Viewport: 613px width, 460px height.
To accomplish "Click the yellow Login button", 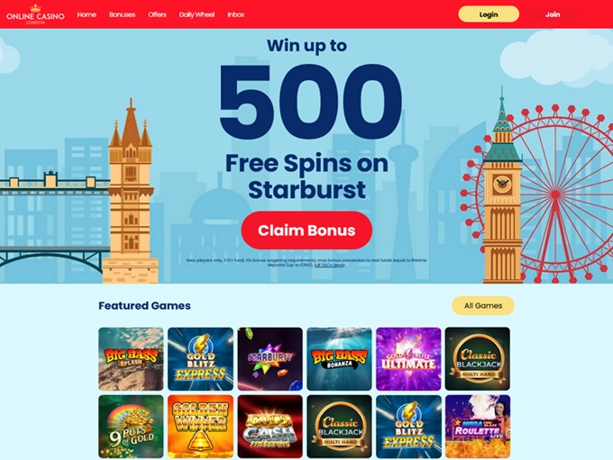I will click(x=489, y=14).
